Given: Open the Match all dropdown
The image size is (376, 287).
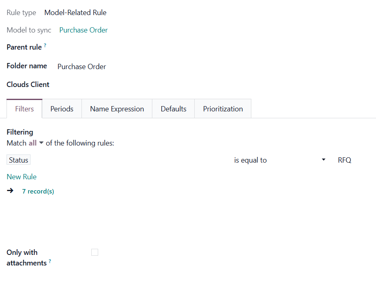Looking at the screenshot, I should [36, 143].
